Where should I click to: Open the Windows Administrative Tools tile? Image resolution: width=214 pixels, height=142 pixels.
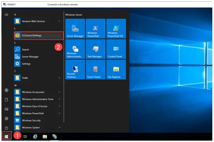pos(75,49)
